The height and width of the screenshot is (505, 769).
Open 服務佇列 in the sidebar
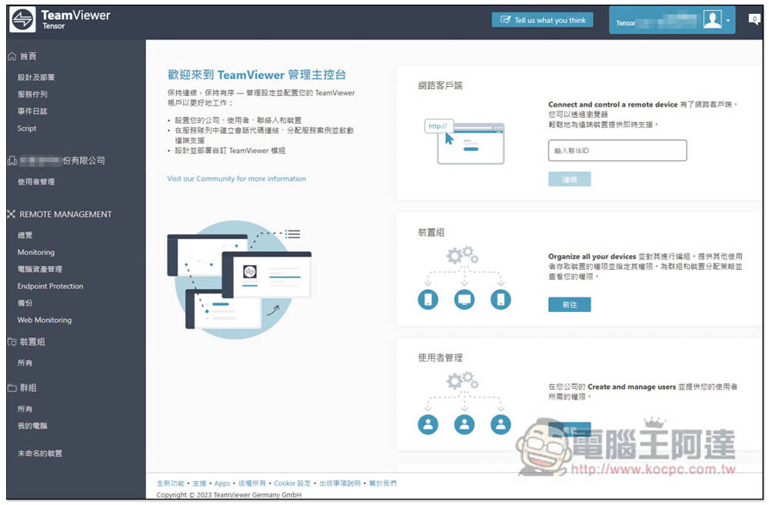tap(32, 94)
